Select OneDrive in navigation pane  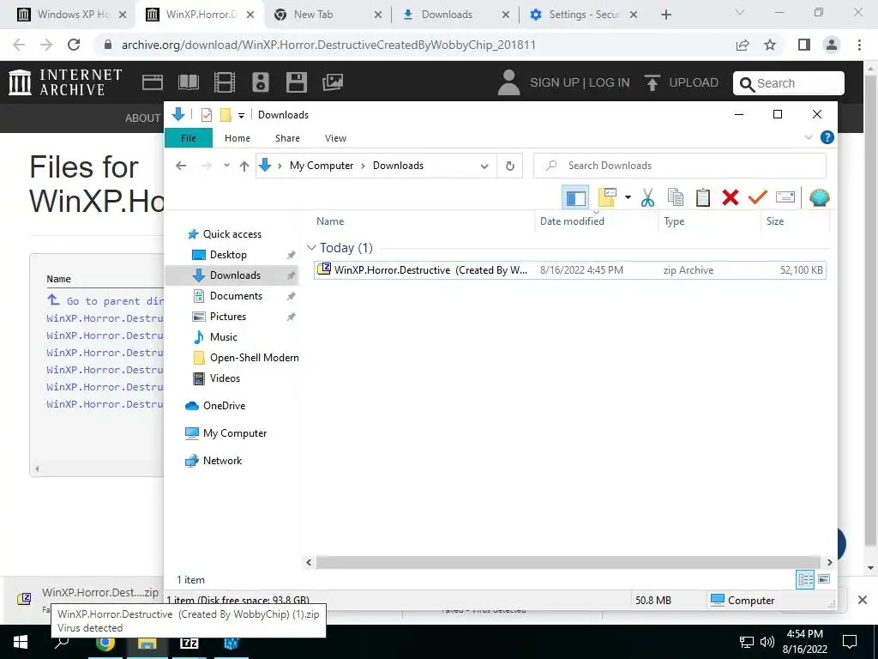[x=224, y=406]
